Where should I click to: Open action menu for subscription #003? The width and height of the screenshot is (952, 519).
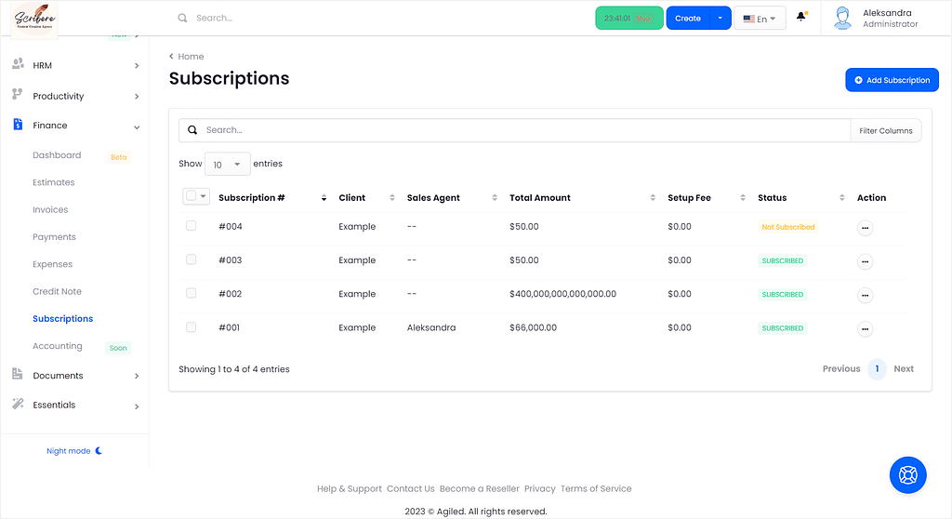pyautogui.click(x=866, y=262)
